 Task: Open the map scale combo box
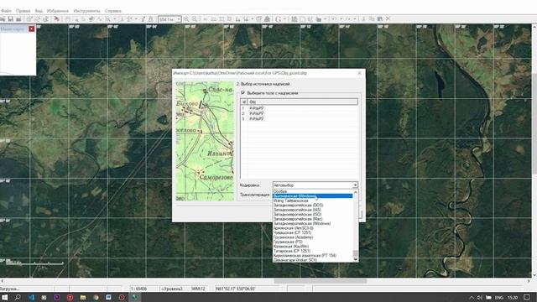[169, 19]
